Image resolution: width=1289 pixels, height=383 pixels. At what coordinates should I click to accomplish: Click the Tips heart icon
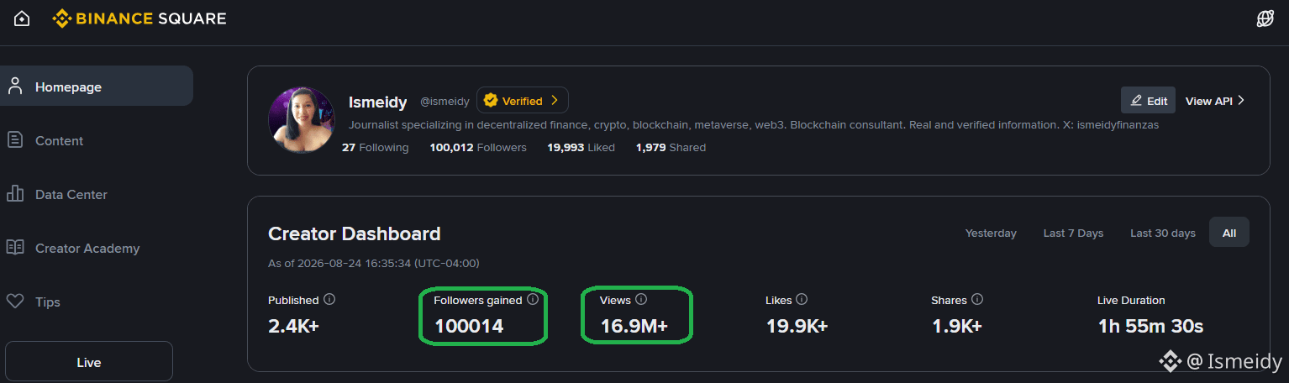14,301
